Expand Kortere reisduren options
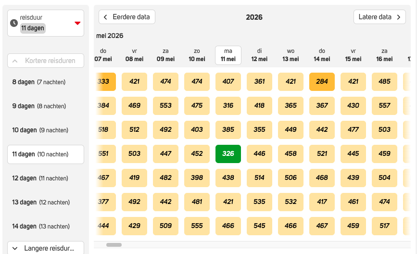The height and width of the screenshot is (254, 417). (x=46, y=61)
